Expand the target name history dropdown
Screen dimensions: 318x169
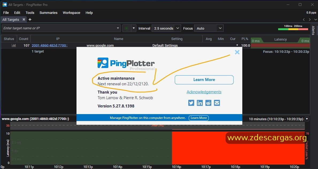(x=118, y=28)
